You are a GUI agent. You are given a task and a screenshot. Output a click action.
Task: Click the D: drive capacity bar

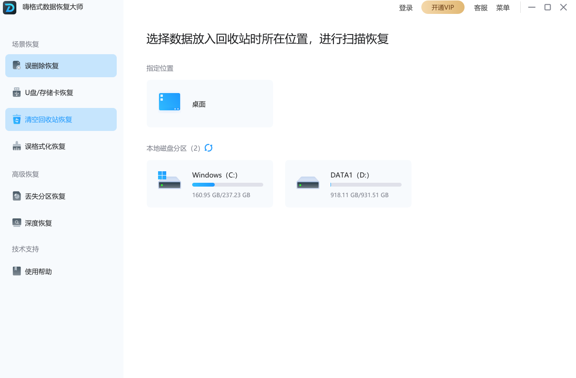pyautogui.click(x=365, y=184)
